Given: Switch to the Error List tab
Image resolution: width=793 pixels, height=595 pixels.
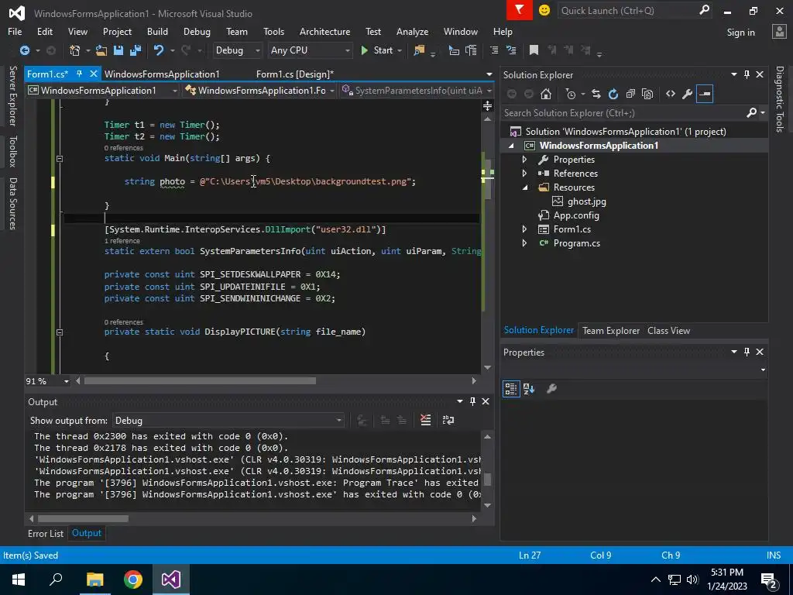Looking at the screenshot, I should (46, 533).
